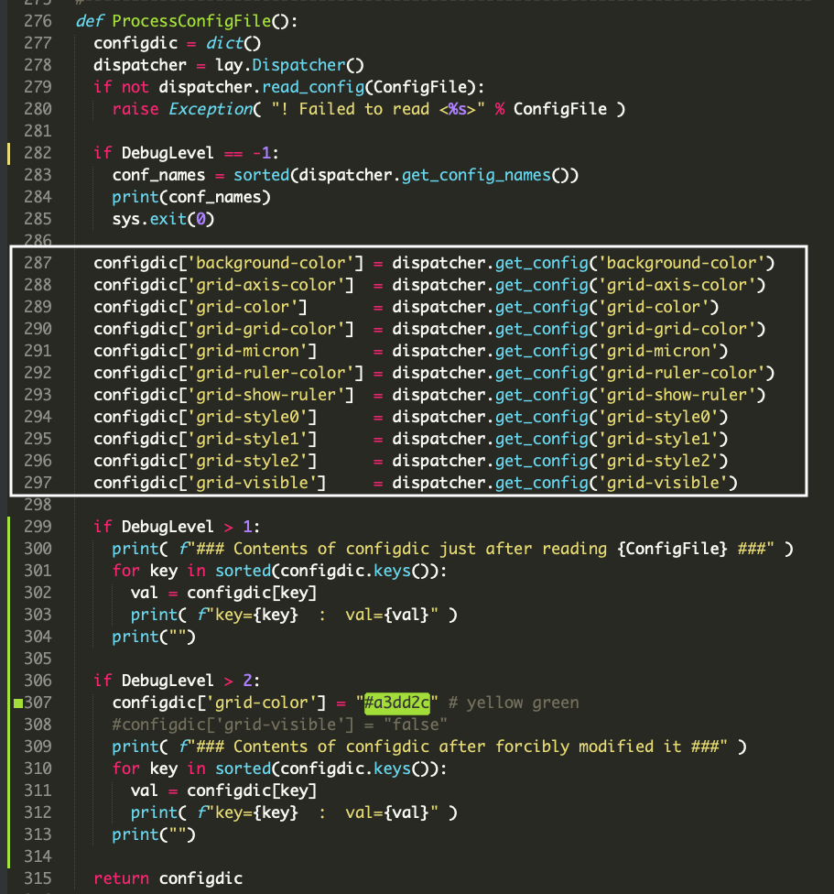Click 'sorted' on line 310
834x894 pixels.
[x=243, y=769]
